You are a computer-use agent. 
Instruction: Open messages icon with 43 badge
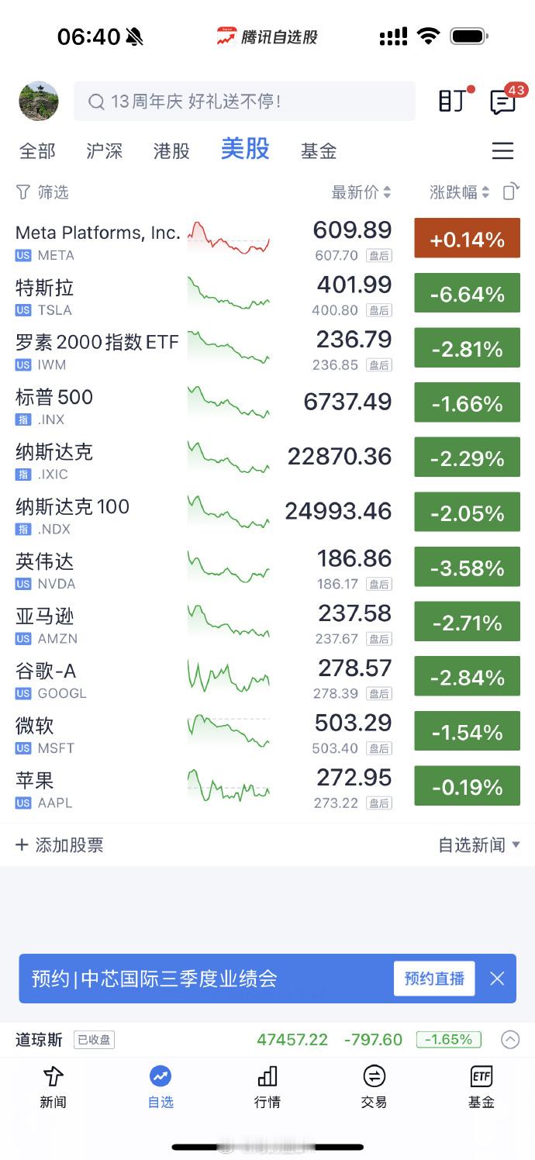pyautogui.click(x=503, y=101)
